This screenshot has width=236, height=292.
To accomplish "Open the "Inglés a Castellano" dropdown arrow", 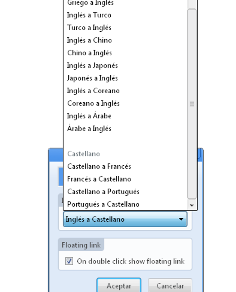I will click(181, 219).
